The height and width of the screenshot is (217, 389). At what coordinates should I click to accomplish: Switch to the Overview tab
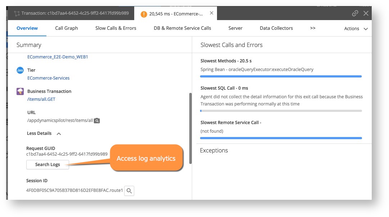coord(27,28)
